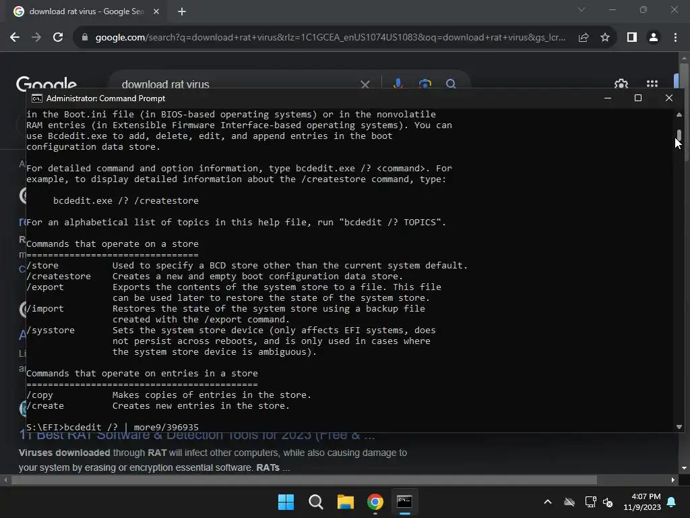Click Chrome page scroll down arrow

tap(684, 468)
